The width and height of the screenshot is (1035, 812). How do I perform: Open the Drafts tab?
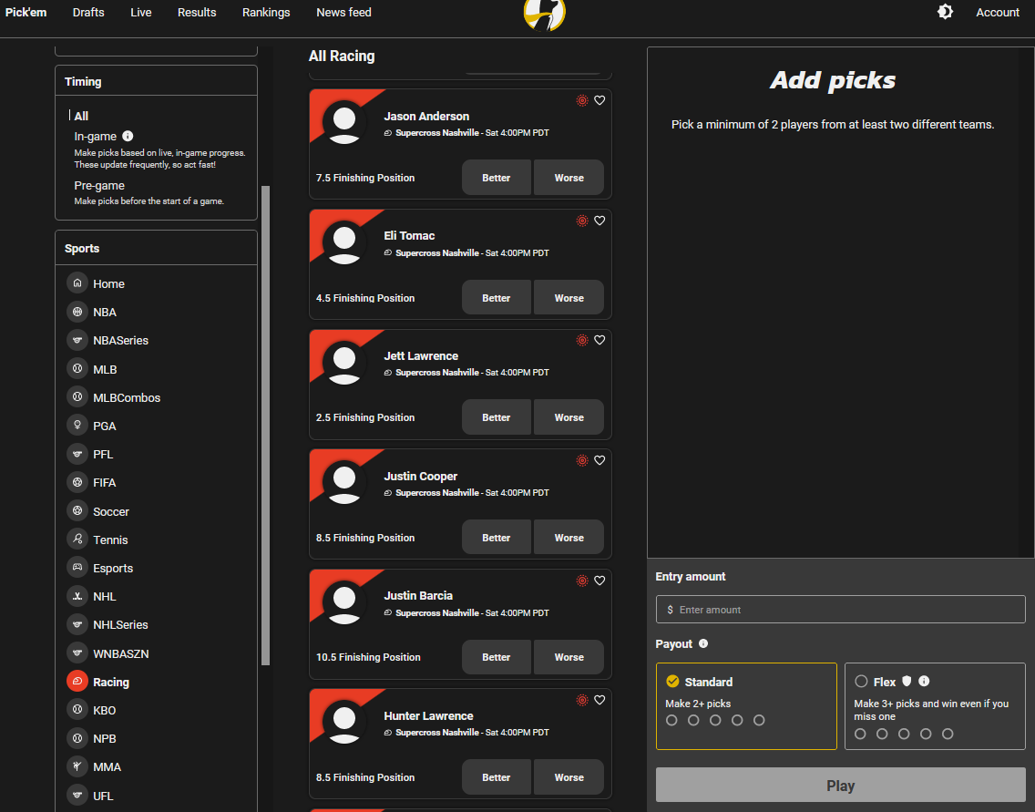pyautogui.click(x=88, y=12)
